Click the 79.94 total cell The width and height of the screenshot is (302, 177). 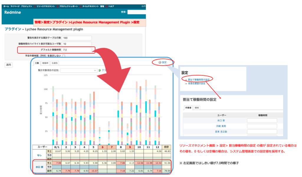(x=166, y=171)
